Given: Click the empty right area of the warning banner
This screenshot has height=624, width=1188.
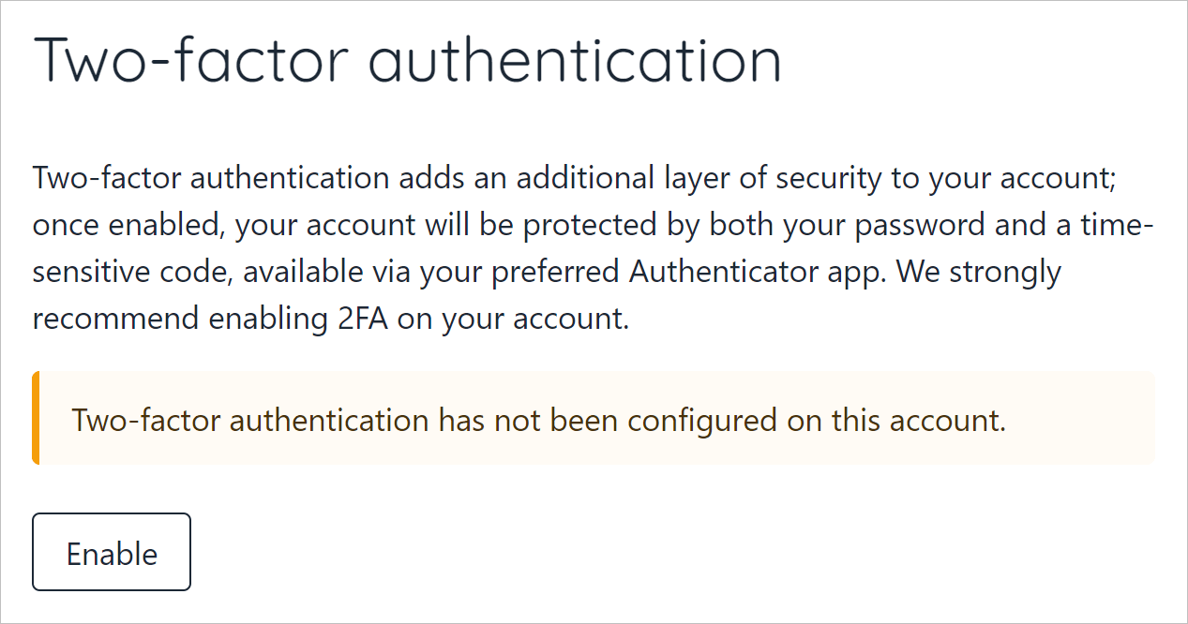Looking at the screenshot, I should (x=1078, y=418).
